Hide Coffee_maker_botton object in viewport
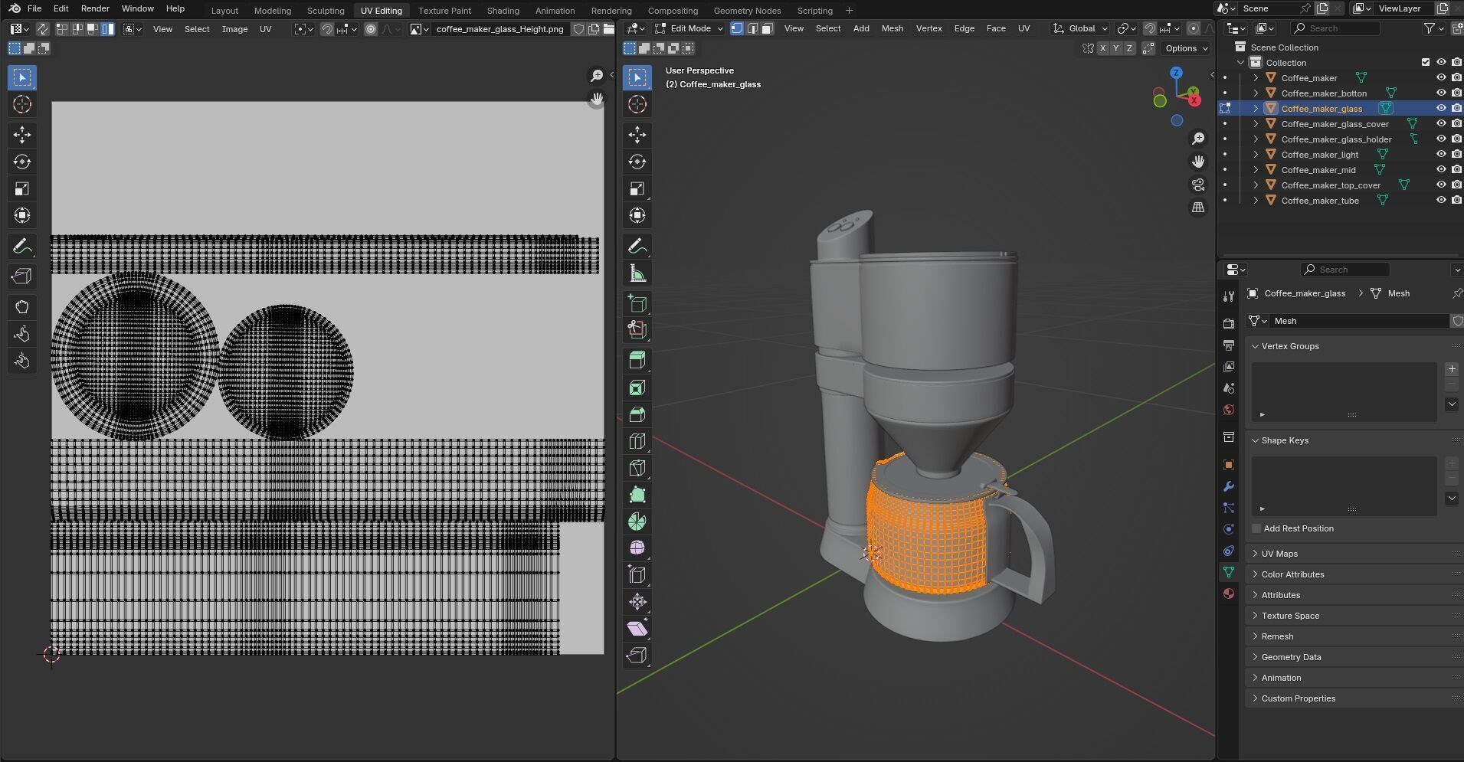The image size is (1464, 762). tap(1441, 93)
